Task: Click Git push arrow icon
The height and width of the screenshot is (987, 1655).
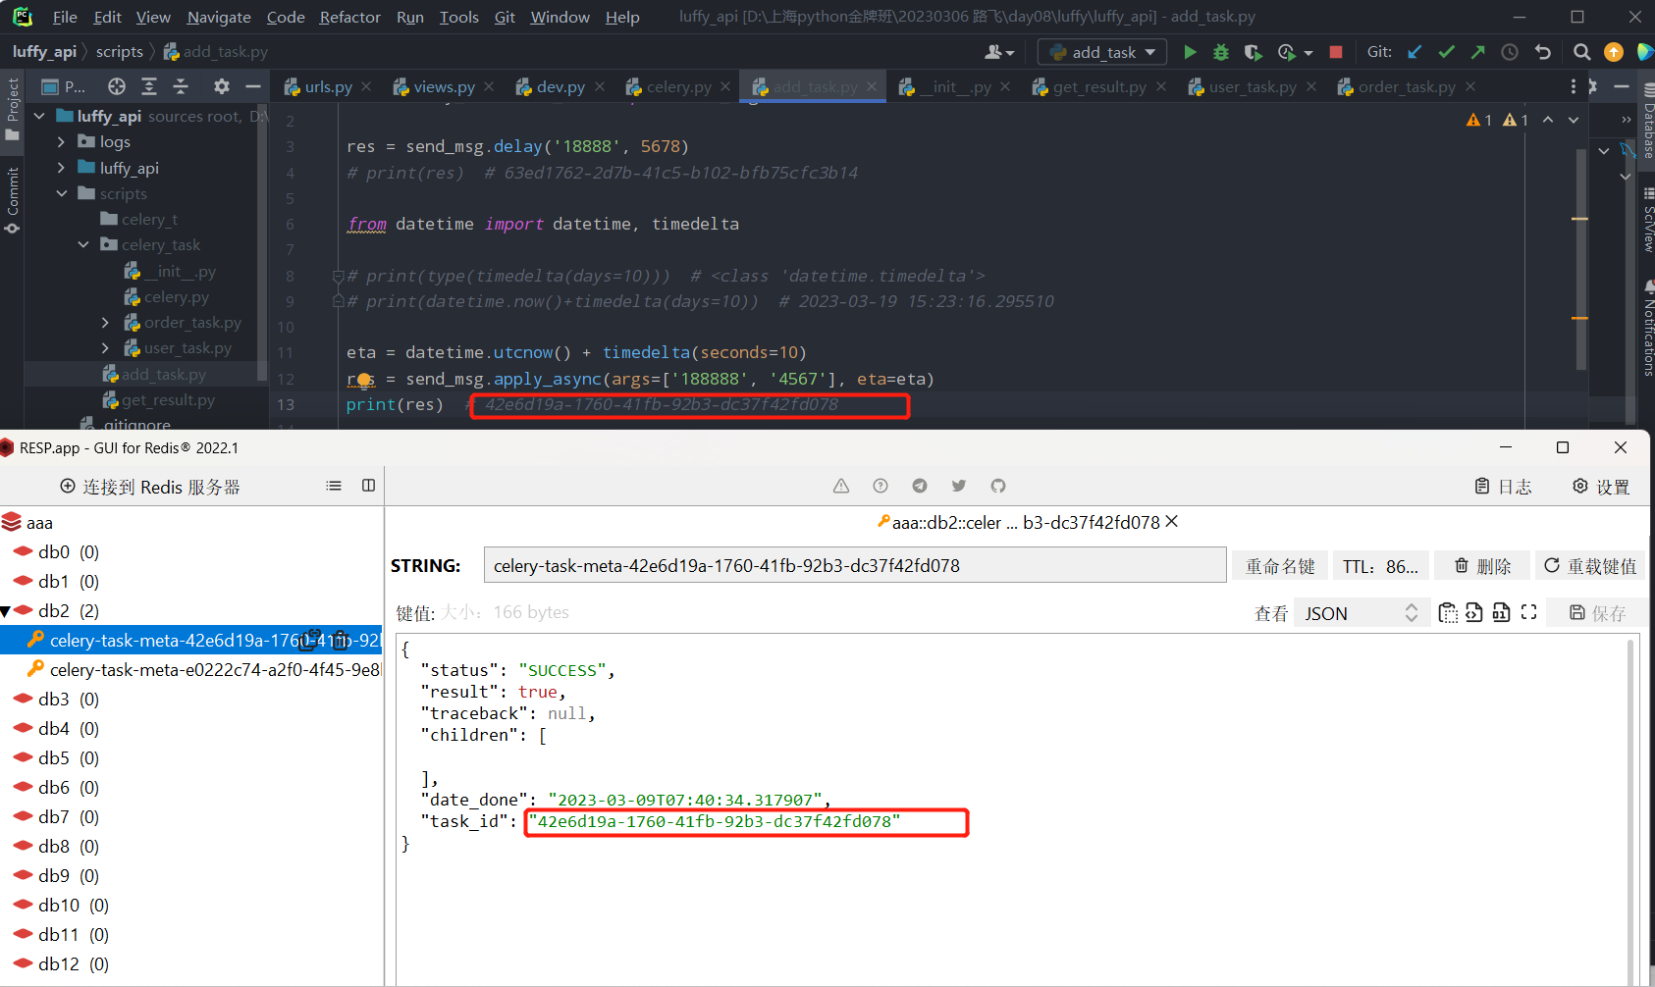Action: point(1477,52)
